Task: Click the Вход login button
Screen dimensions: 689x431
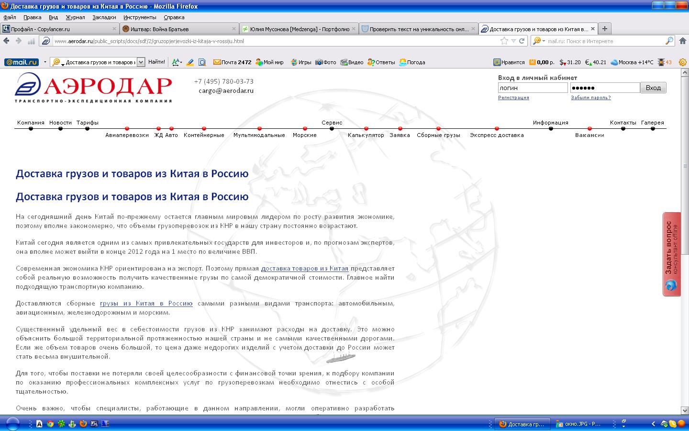Action: [653, 88]
